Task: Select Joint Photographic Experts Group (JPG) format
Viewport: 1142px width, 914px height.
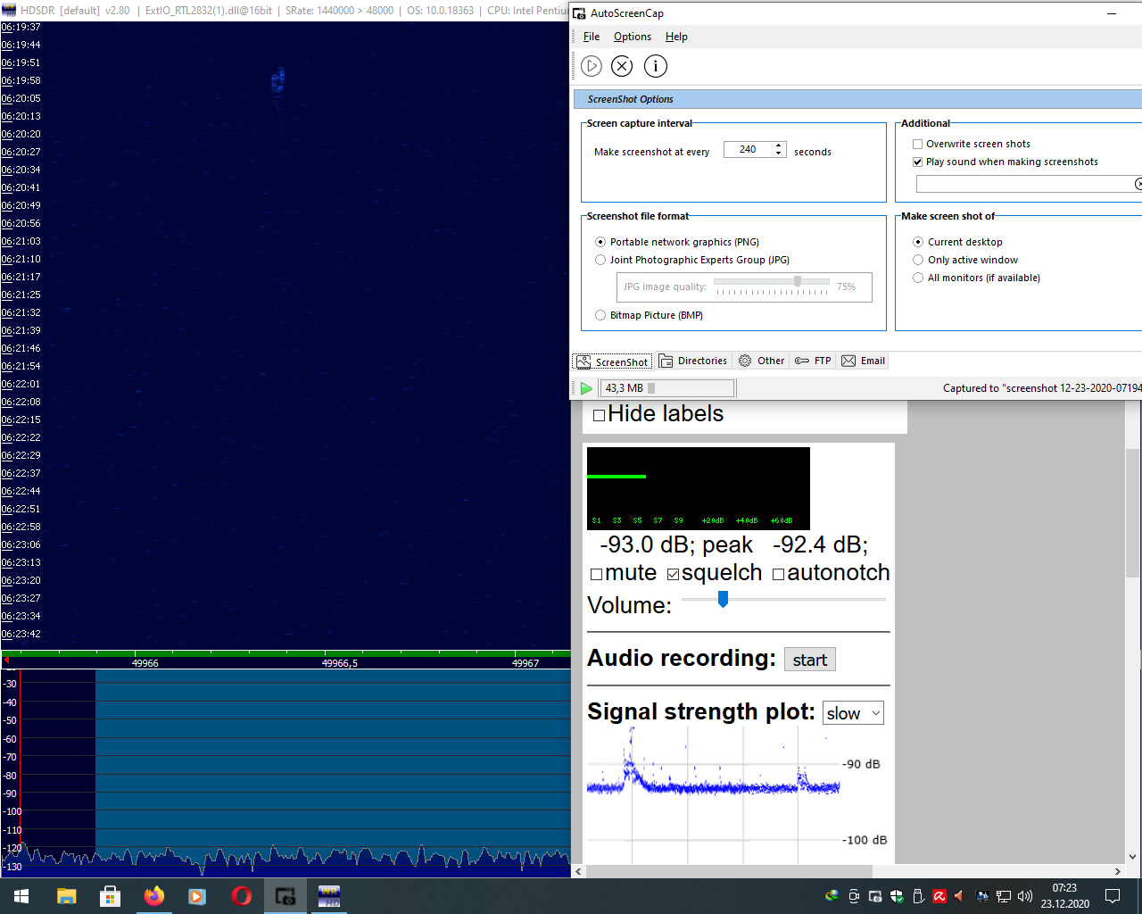Action: click(x=600, y=260)
